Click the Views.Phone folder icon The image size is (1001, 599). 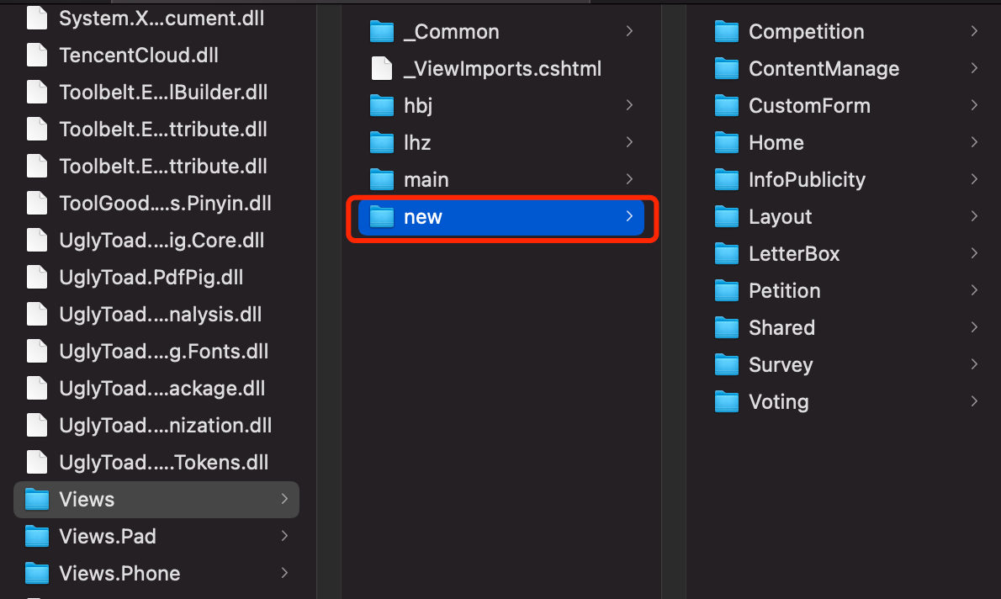pyautogui.click(x=37, y=574)
